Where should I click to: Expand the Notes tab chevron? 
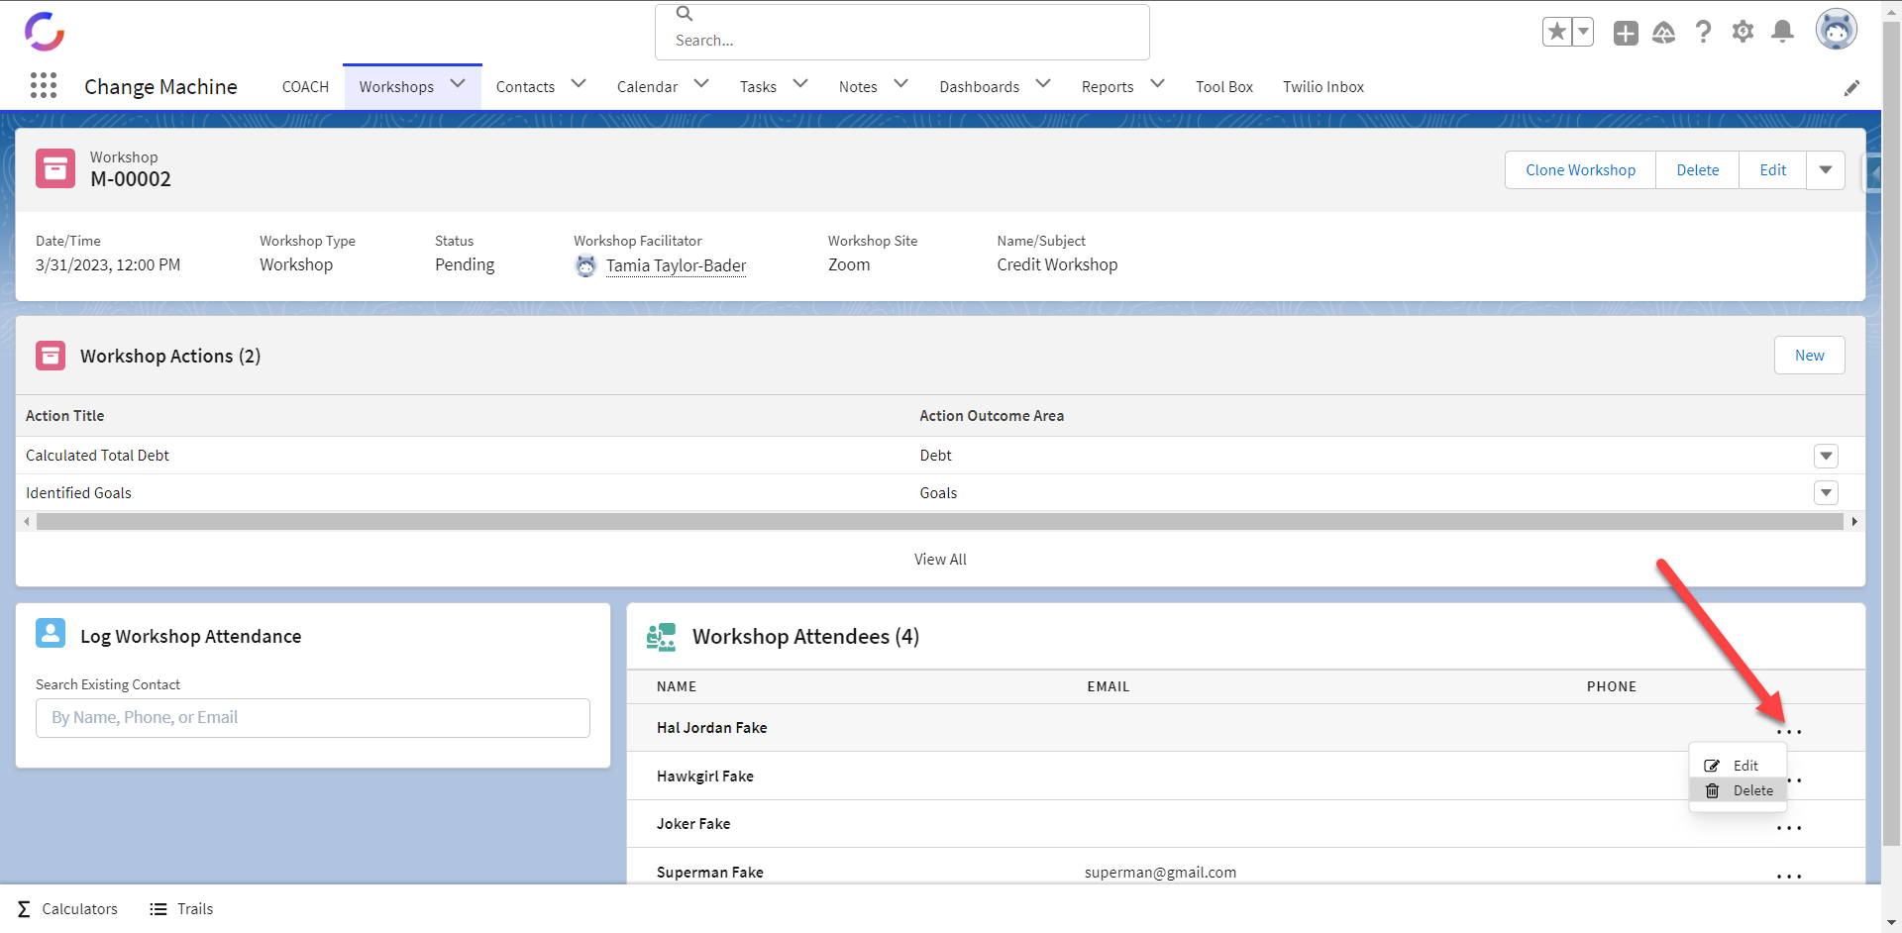pos(900,84)
